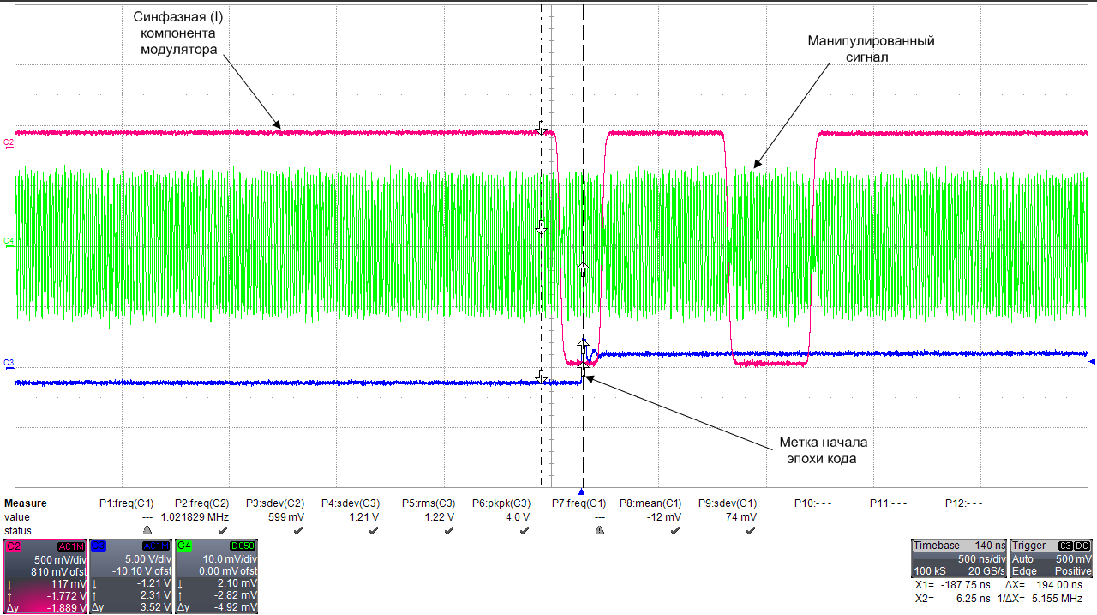Open the Trigger descriptor box
1097x615 pixels.
[1051, 558]
